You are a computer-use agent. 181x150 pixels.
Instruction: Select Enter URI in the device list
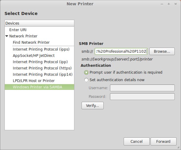tap(17, 30)
